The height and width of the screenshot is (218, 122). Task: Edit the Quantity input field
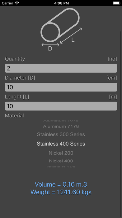[x=61, y=68]
